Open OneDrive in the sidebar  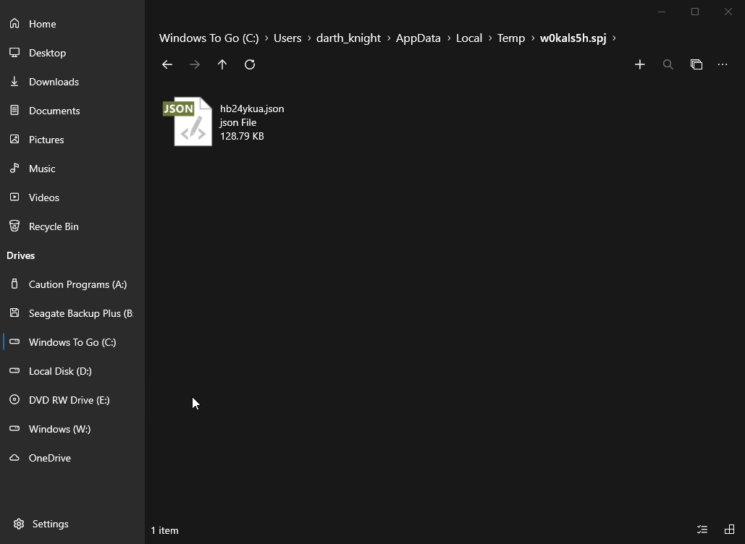72,458
